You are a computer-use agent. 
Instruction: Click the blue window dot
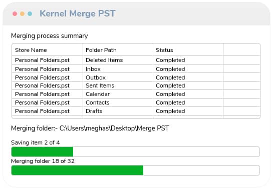click(x=30, y=13)
